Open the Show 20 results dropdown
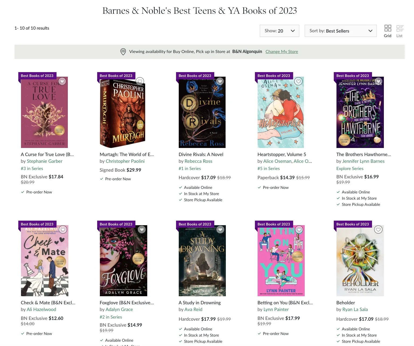Screen dimensions: 414x346 pos(279,31)
